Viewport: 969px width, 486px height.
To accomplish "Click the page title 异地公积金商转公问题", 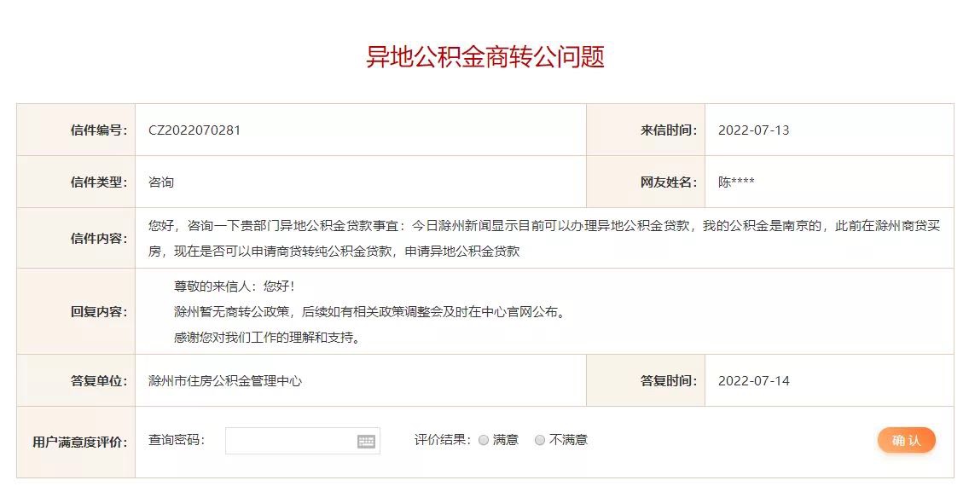I will coord(485,56).
